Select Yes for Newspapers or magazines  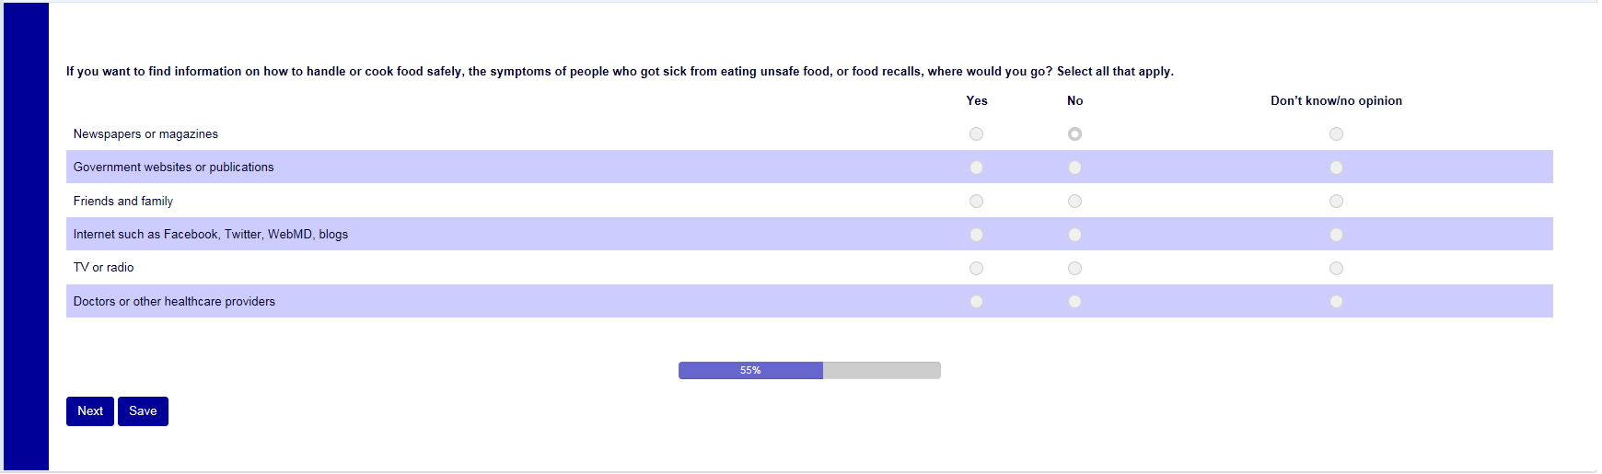pyautogui.click(x=976, y=134)
